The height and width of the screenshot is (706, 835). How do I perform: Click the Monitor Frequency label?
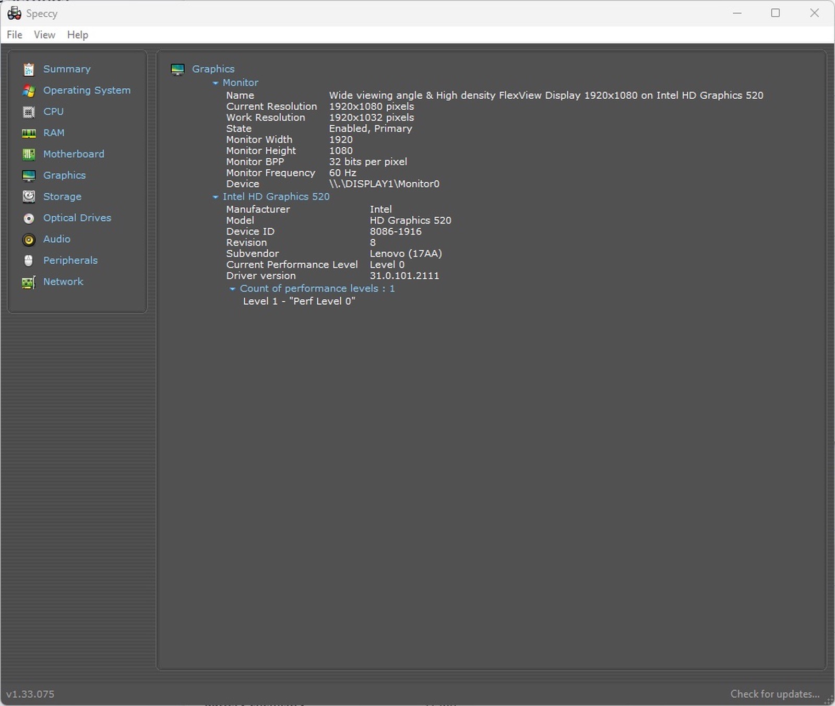point(270,173)
